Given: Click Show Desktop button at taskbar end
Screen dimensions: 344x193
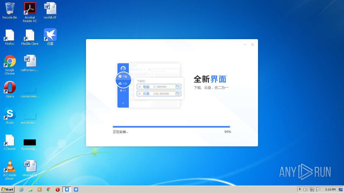Looking at the screenshot, I should point(341,190).
